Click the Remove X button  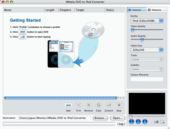coord(89,105)
